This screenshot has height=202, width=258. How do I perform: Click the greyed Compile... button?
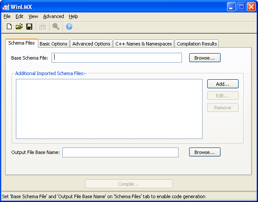(x=129, y=184)
